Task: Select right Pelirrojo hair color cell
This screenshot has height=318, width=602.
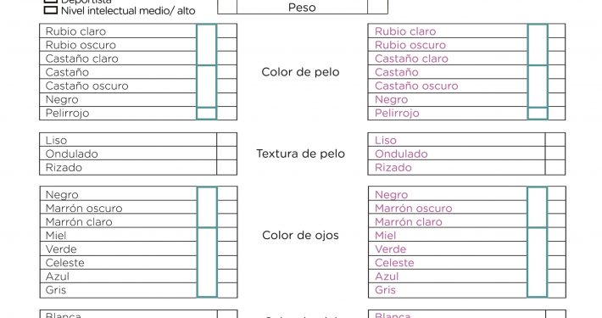Action: point(556,113)
